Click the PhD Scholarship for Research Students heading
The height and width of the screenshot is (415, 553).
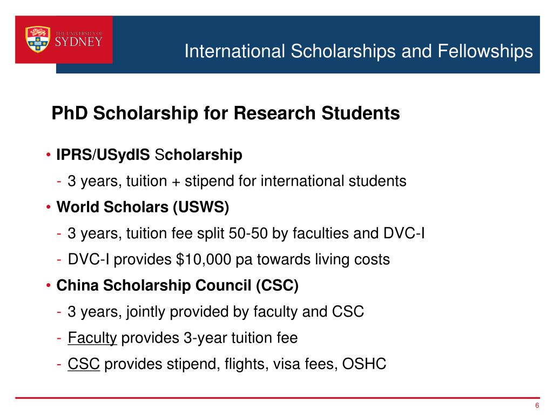tap(226, 113)
